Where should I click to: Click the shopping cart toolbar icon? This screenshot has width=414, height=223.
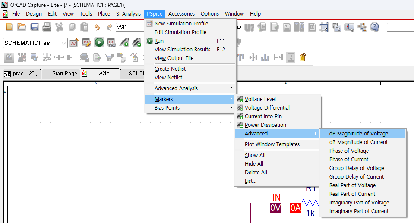(109, 57)
